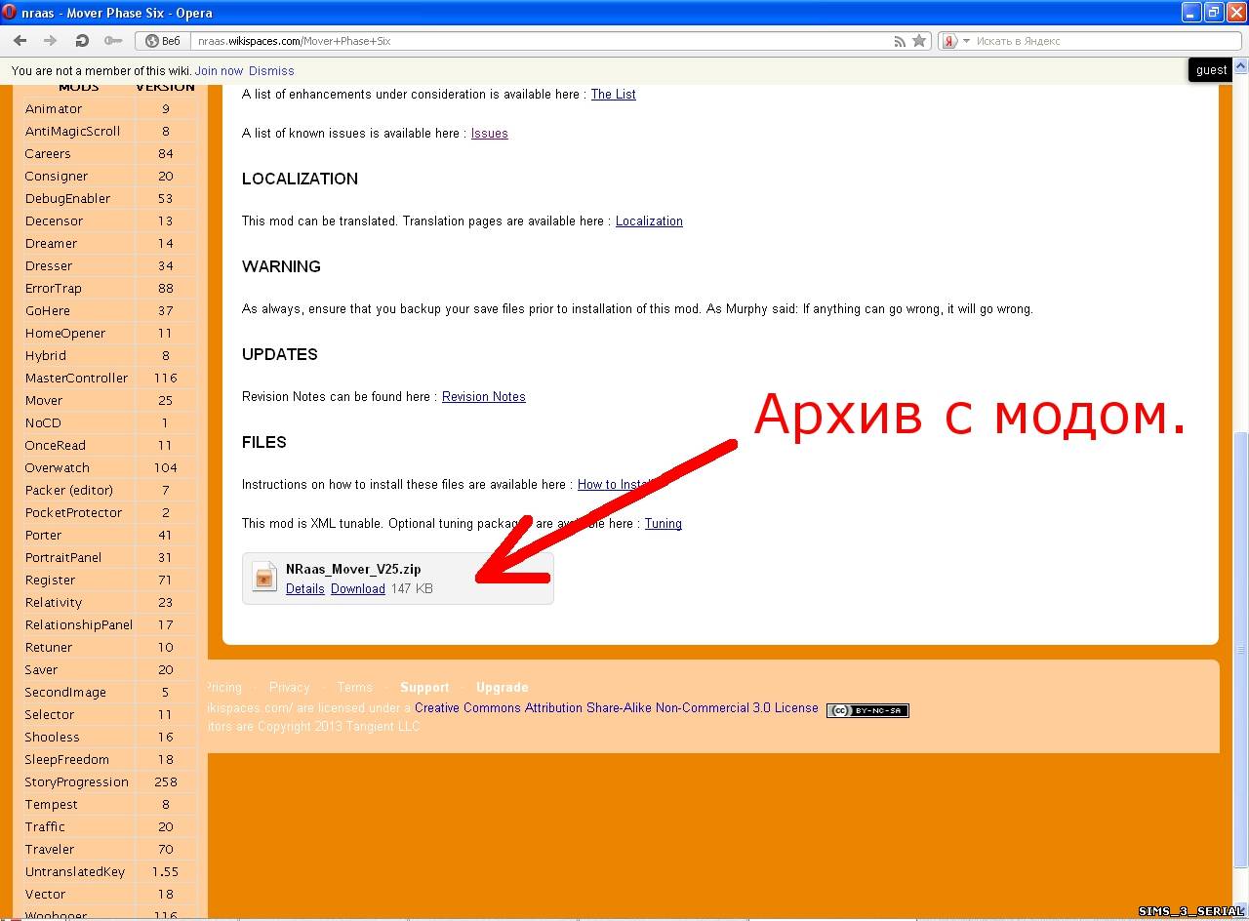Open the ErrorTrap mod in sidebar

point(54,288)
